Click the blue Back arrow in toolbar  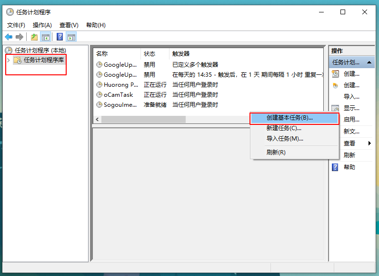[9, 37]
